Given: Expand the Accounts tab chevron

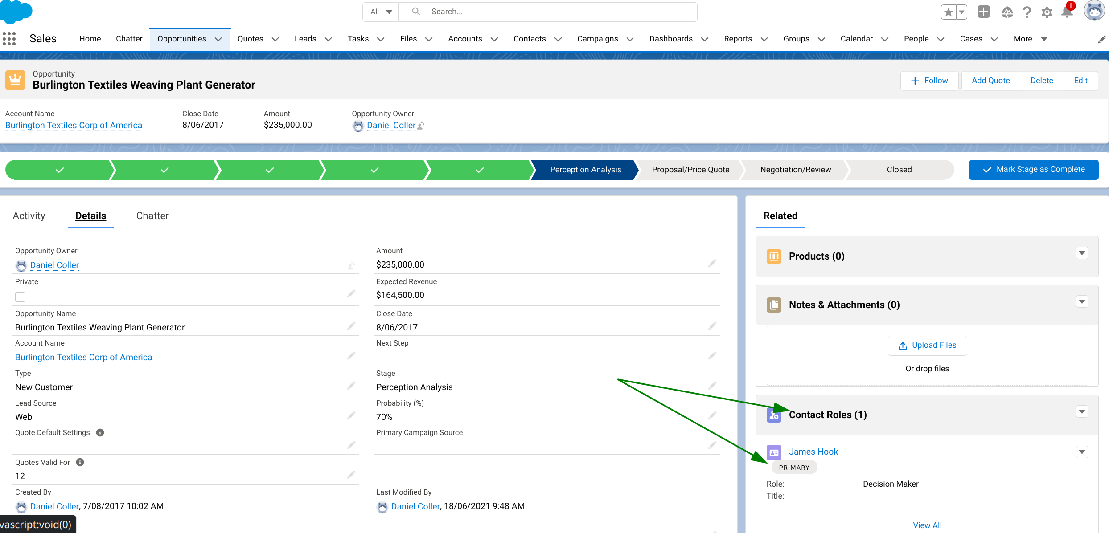Looking at the screenshot, I should tap(494, 39).
